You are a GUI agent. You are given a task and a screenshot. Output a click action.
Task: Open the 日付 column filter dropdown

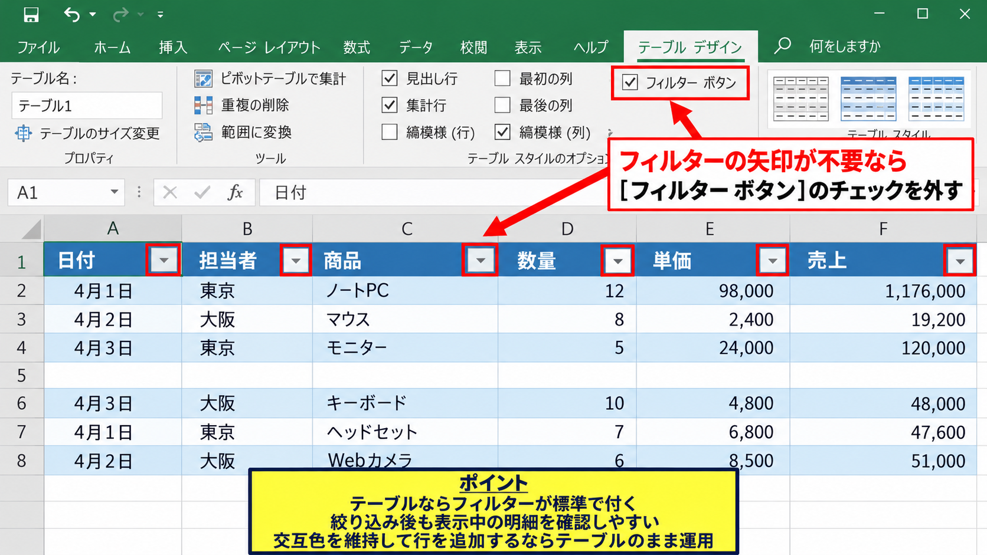click(x=164, y=260)
